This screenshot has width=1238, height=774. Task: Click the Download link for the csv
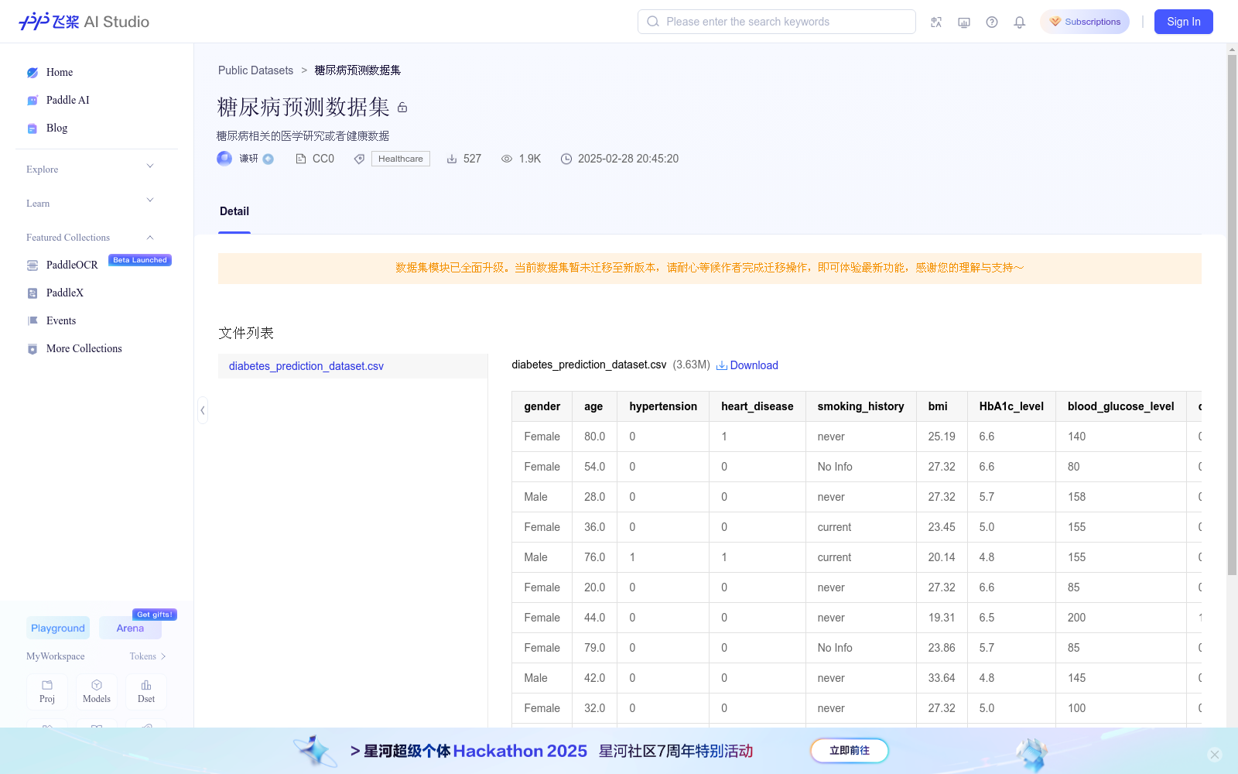coord(747,365)
